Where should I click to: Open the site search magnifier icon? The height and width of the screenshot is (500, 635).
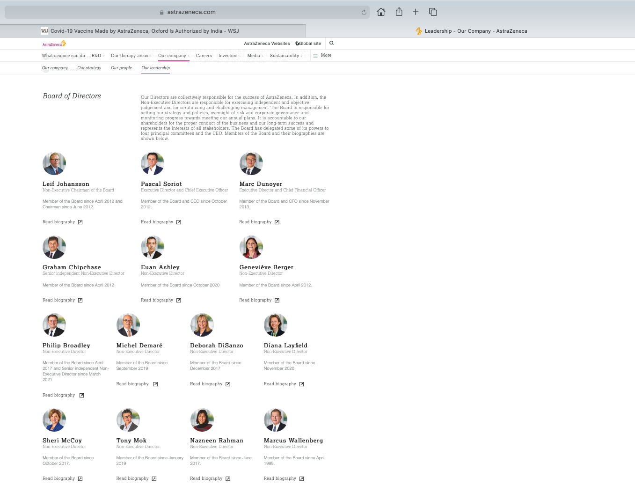coord(332,43)
